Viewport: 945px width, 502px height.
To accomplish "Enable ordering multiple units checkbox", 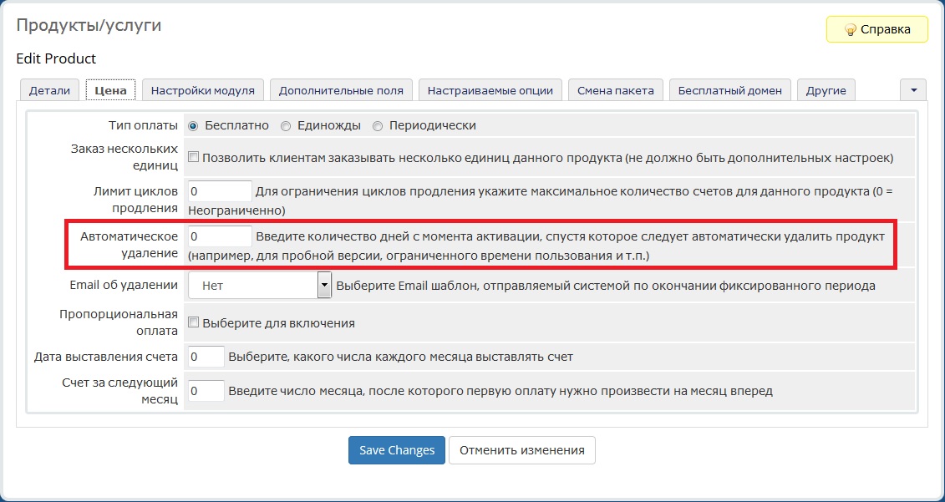I will tap(193, 157).
